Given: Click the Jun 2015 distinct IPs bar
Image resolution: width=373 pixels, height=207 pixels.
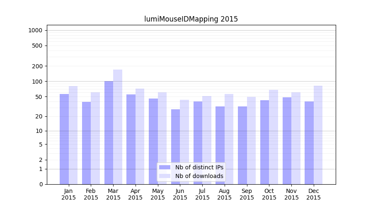Looking at the screenshot, I should pyautogui.click(x=175, y=147).
